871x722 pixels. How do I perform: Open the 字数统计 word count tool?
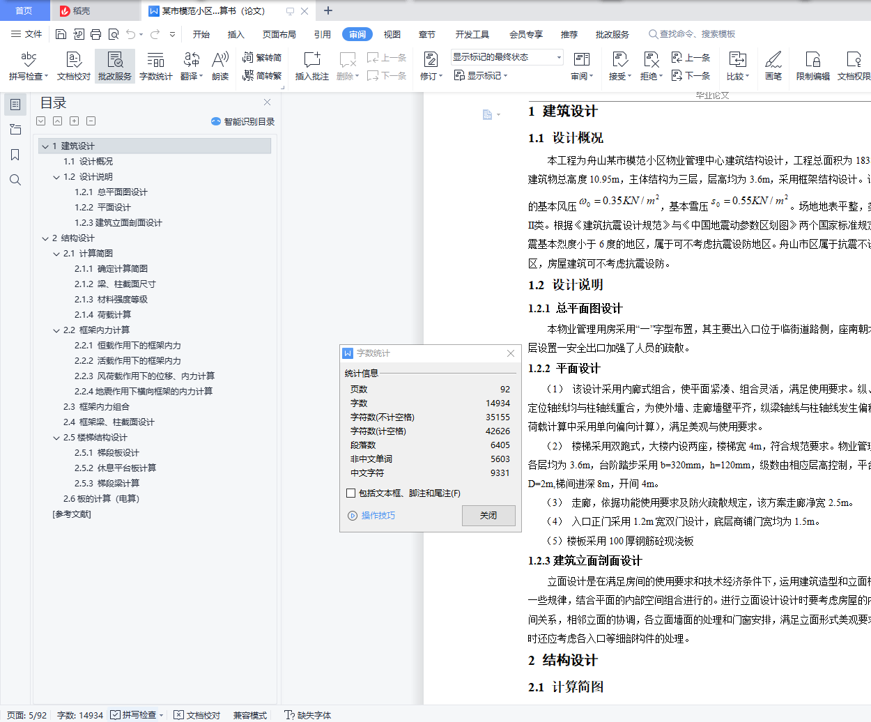156,66
